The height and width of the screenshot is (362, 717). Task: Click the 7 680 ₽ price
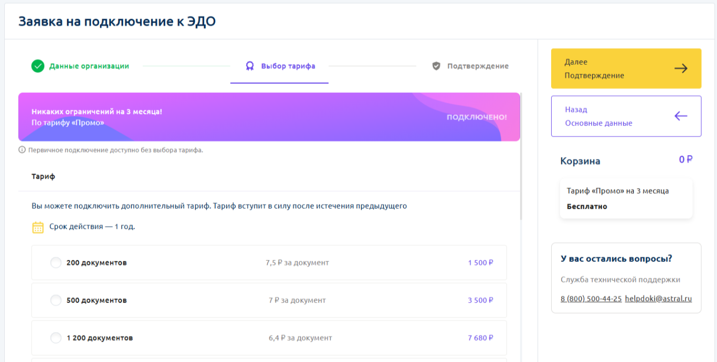tap(481, 338)
